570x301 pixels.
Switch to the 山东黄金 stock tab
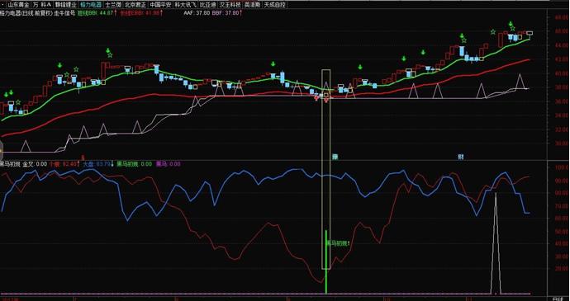18,5
